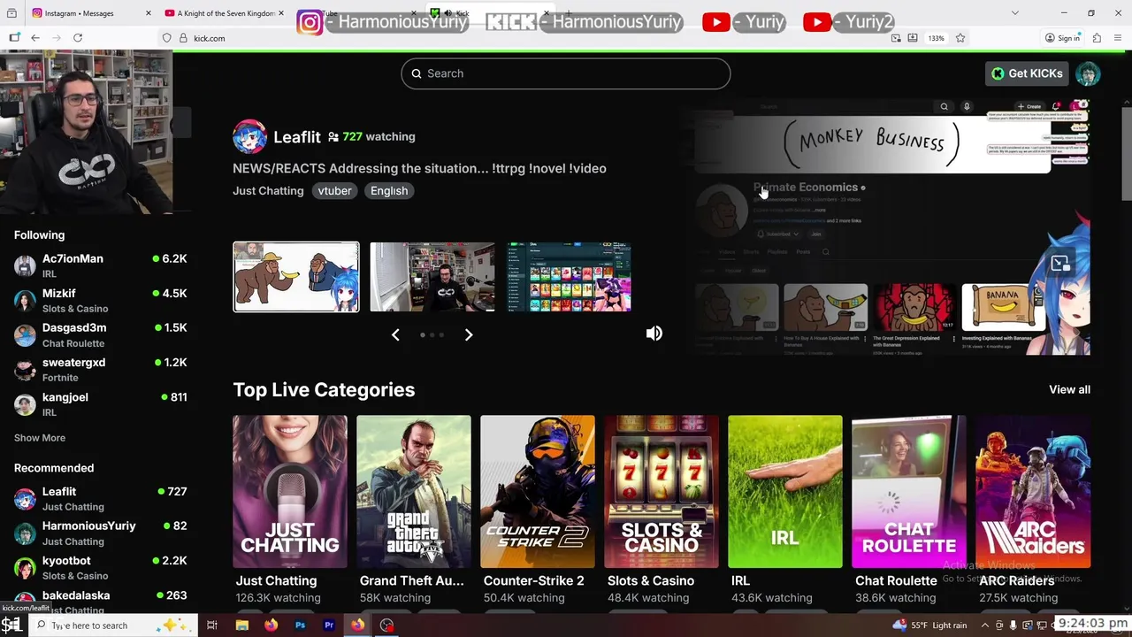Viewport: 1132px width, 637px height.
Task: Reload the kick.com page
Action: (x=78, y=38)
